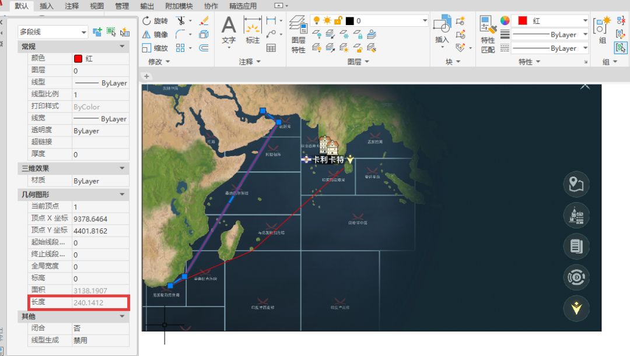Click the 当前顶点 value field
630x356 pixels.
coord(100,207)
